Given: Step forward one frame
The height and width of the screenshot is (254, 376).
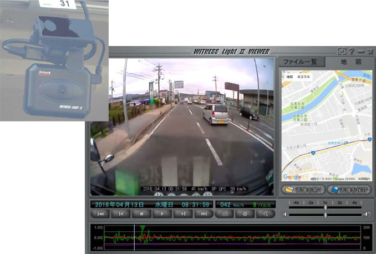Looking at the screenshot, I should pos(182,214).
